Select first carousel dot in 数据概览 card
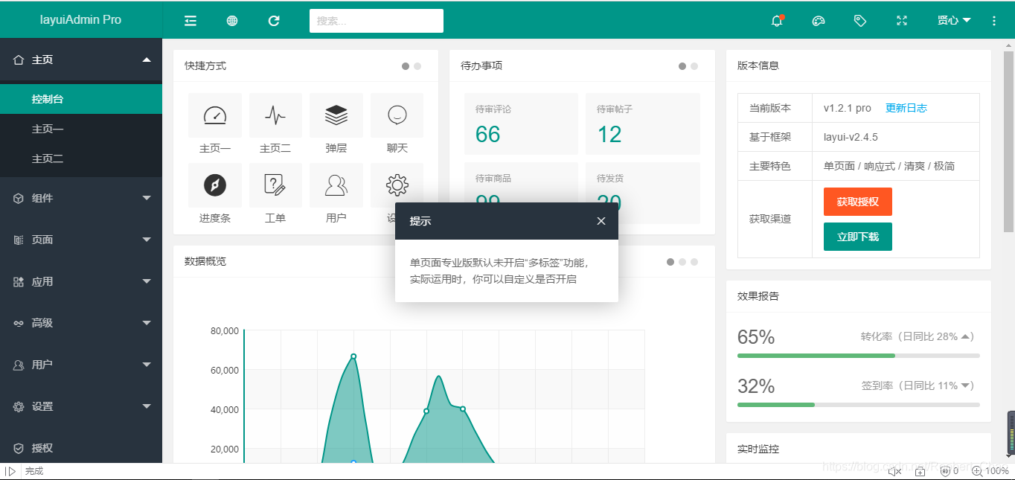Screen dimensions: 1015x480 670,262
